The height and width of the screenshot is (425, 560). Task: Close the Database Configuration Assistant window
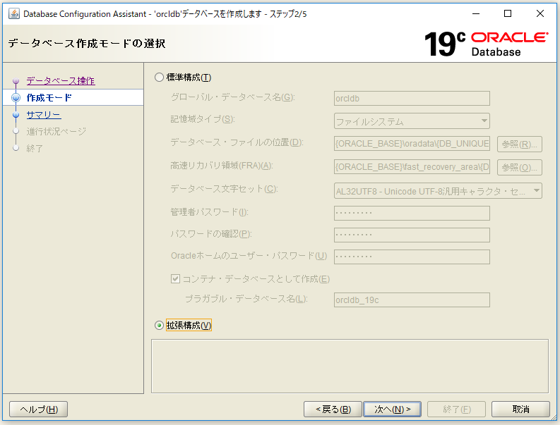[540, 13]
